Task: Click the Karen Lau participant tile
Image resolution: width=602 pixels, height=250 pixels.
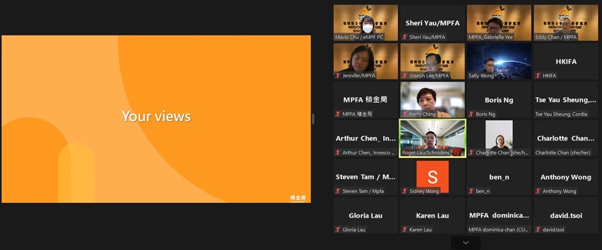Action: click(432, 215)
